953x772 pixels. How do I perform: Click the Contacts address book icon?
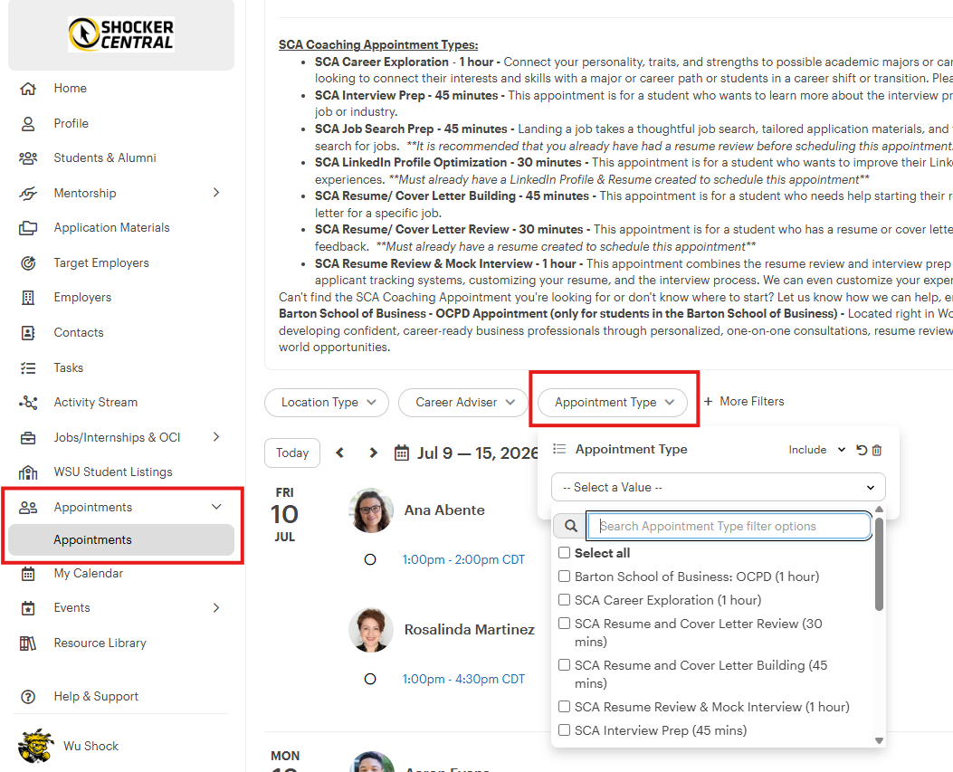click(x=28, y=333)
